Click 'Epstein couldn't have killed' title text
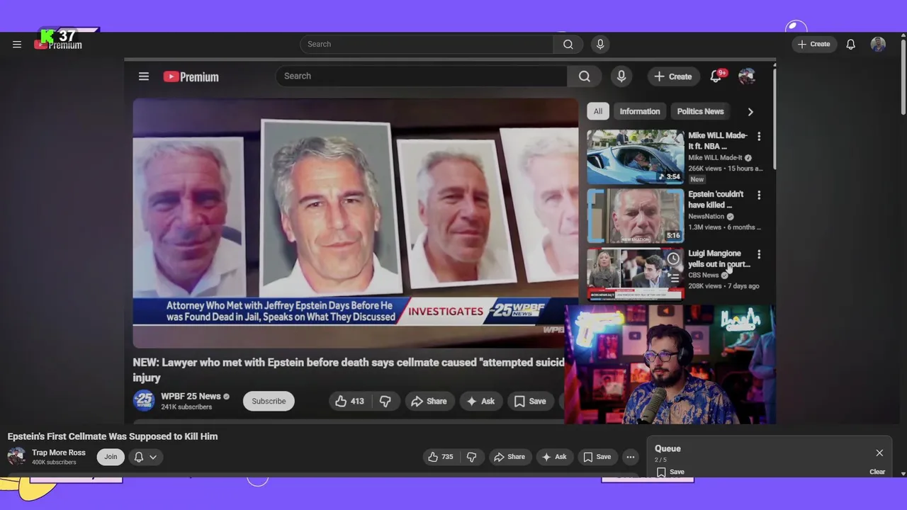Screen dimensions: 907x510 [x=716, y=200]
